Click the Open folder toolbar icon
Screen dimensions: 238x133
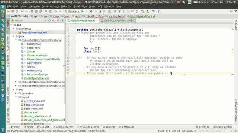click(x=8, y=11)
